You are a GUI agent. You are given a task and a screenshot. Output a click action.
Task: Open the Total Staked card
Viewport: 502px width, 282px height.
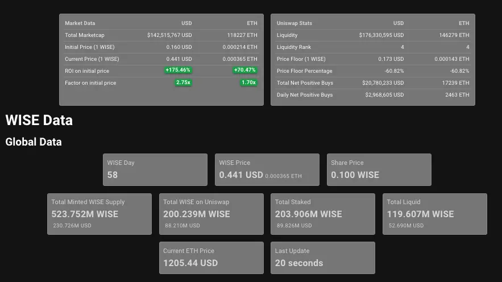click(x=323, y=214)
